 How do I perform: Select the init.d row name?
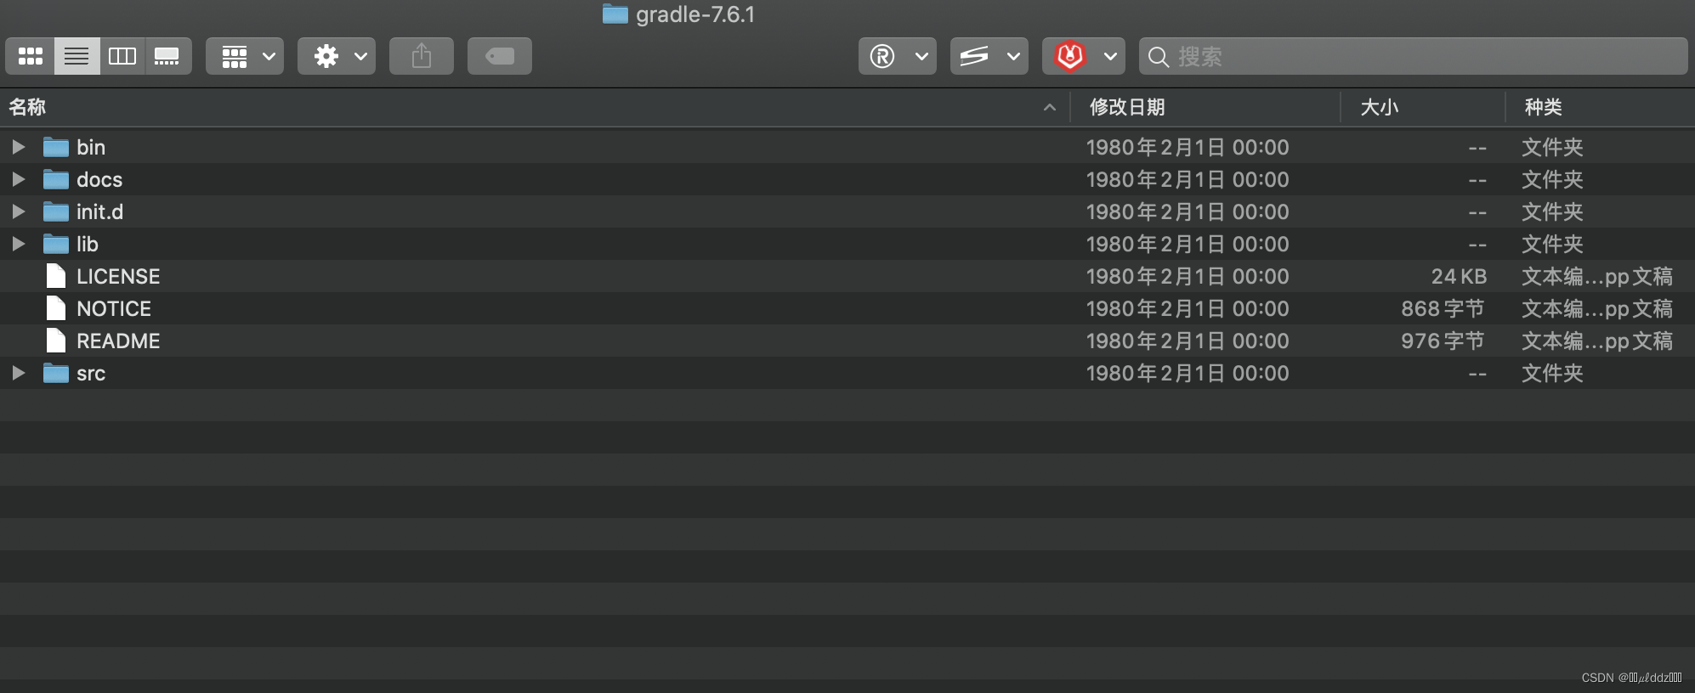pyautogui.click(x=100, y=211)
